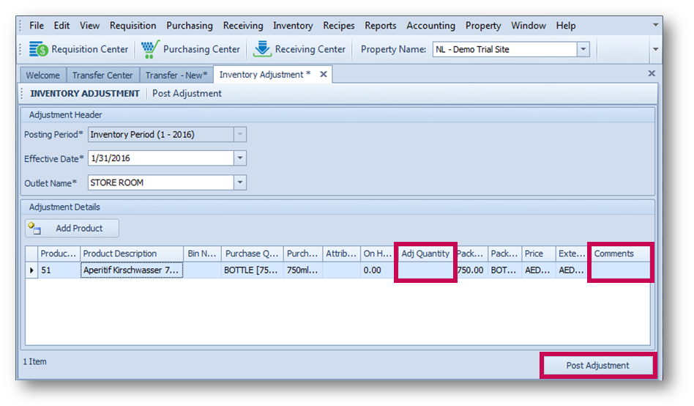The width and height of the screenshot is (694, 406).
Task: Close the Inventory Adjustment tab
Action: pyautogui.click(x=324, y=75)
